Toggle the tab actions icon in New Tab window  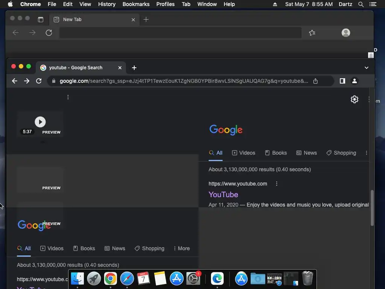pos(41,20)
